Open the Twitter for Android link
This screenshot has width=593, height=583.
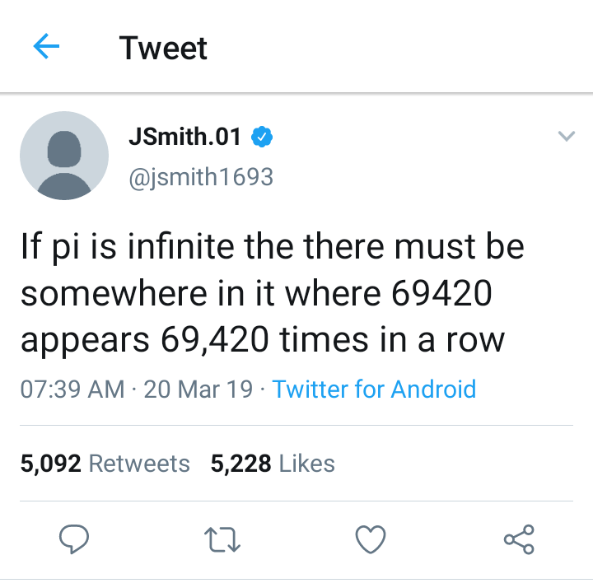click(x=374, y=389)
